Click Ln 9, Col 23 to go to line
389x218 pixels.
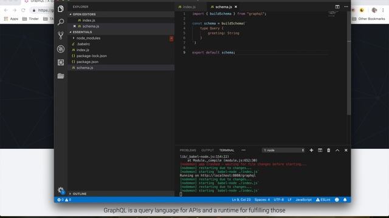click(241, 200)
